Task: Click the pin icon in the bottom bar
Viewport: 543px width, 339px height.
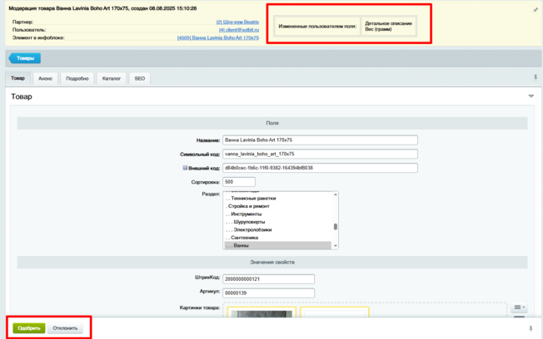Action: coord(531,329)
